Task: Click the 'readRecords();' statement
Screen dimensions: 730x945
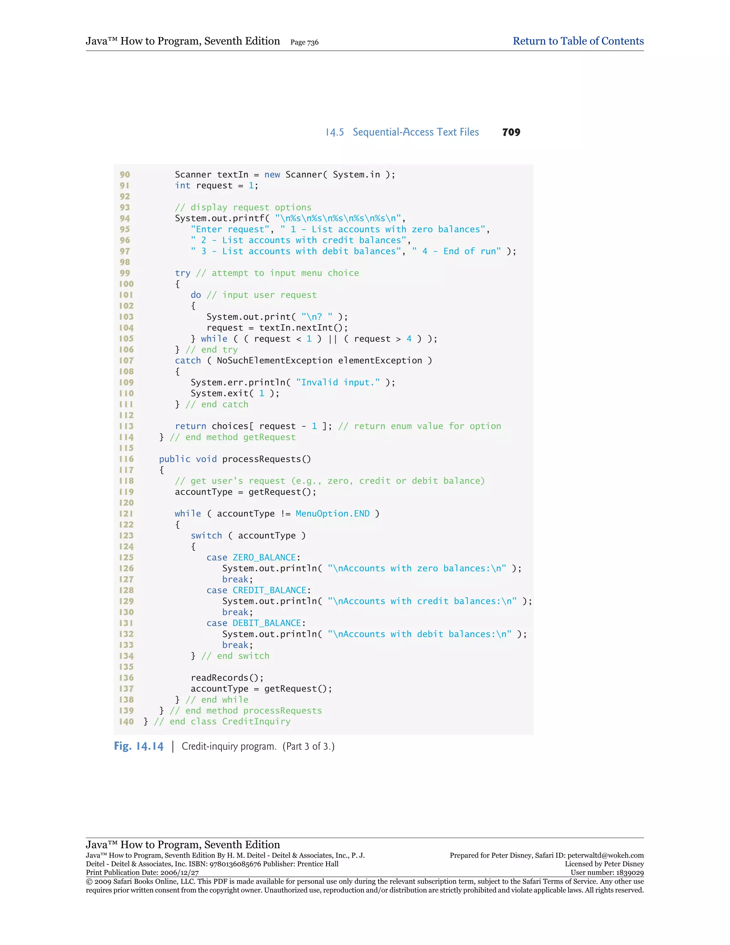Action: [227, 678]
